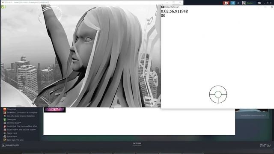Click the Add Game plus icon

tap(4, 145)
